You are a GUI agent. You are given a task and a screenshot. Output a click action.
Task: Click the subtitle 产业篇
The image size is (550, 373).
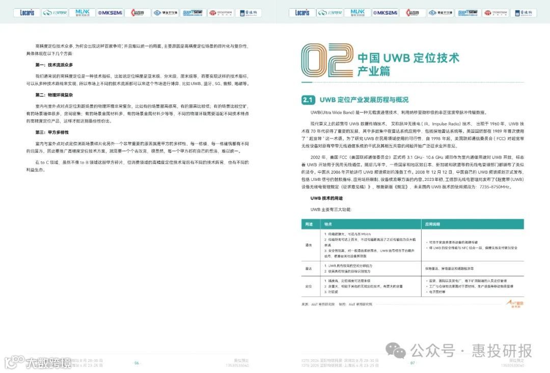[x=374, y=71]
